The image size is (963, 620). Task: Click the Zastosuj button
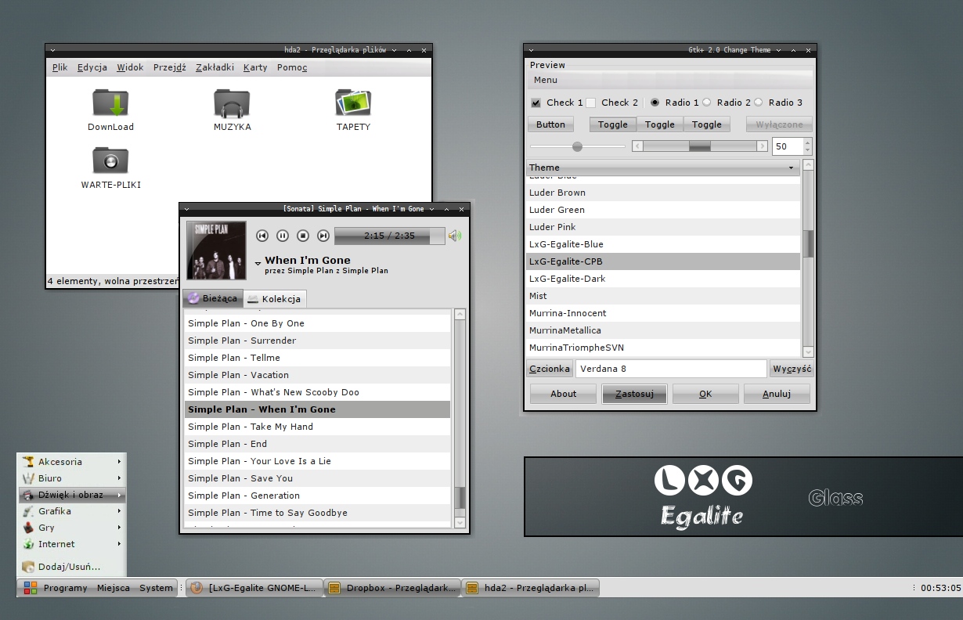click(x=634, y=394)
